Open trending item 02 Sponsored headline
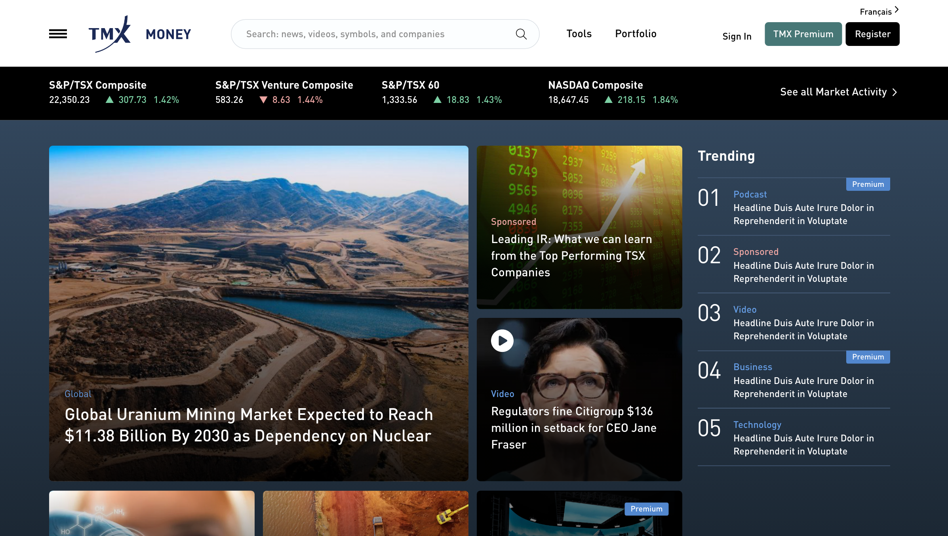Screen dimensions: 948x536 pos(803,272)
